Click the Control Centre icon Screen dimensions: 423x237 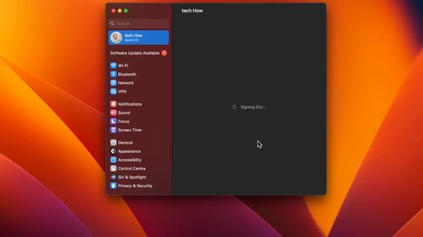click(x=113, y=169)
